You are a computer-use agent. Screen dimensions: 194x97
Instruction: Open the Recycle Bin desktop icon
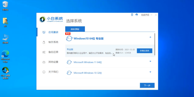5,6
